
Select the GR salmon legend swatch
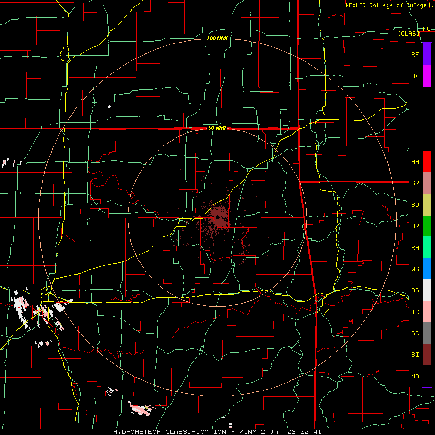[x=427, y=183]
